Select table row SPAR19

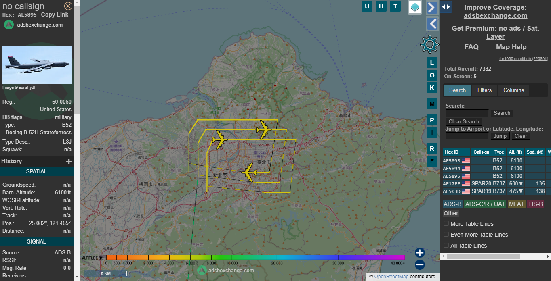(496, 191)
